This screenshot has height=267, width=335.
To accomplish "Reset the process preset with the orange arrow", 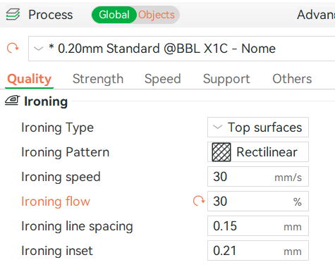I will pos(13,48).
